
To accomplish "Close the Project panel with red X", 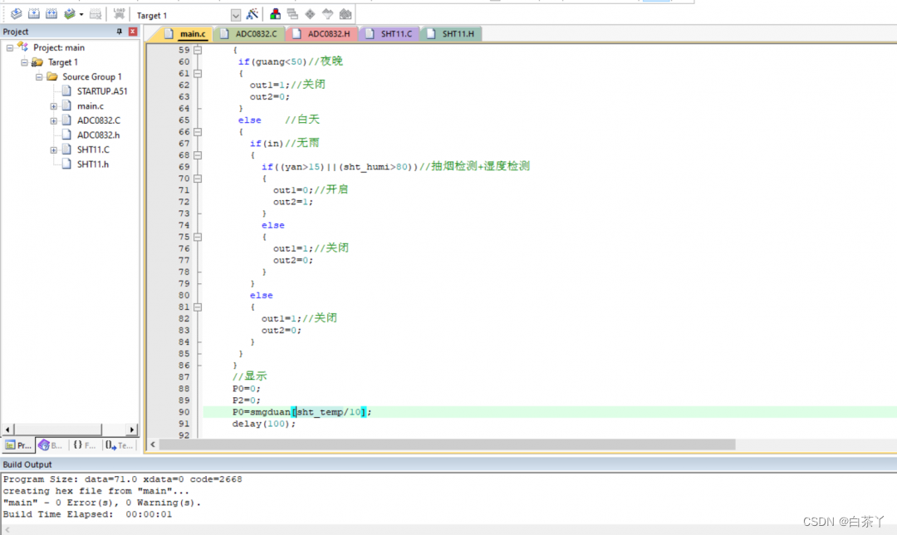I will tap(132, 32).
